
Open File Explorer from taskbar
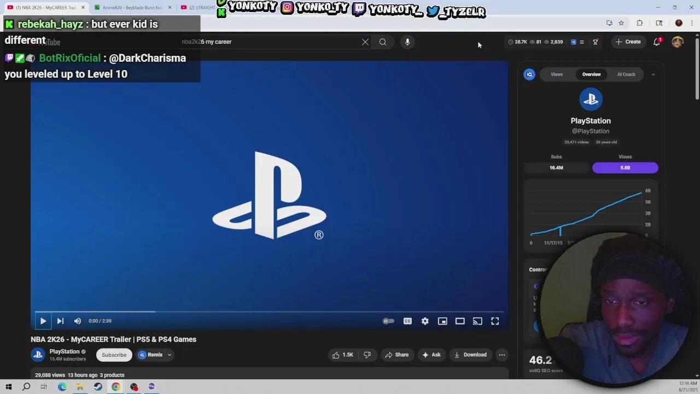[x=80, y=387]
